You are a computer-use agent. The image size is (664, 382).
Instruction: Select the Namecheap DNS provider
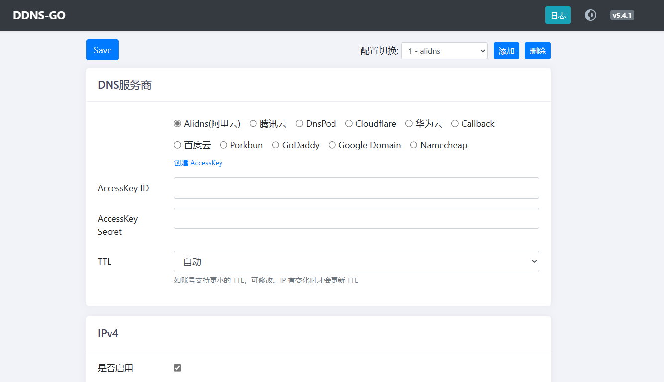(414, 145)
